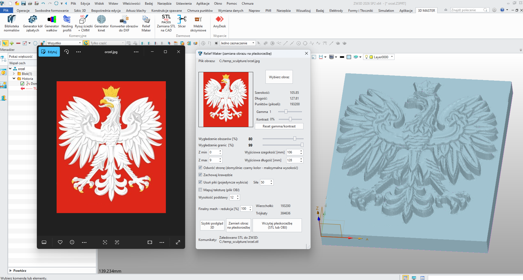Image resolution: width=523 pixels, height=280 pixels.
Task: Open settings gear near search box
Action: [494, 10]
